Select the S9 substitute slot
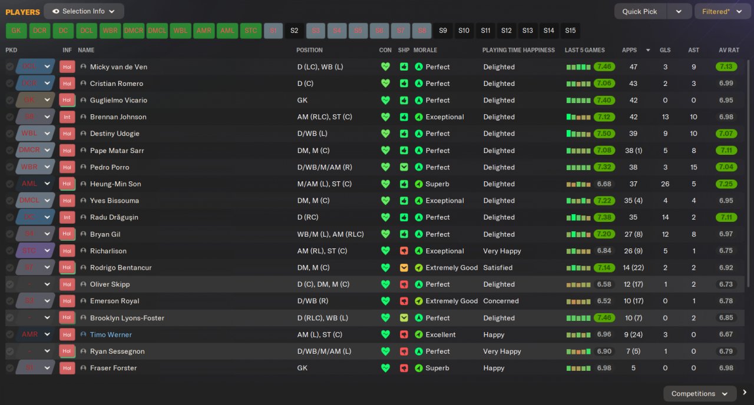Viewport: 754px width, 405px height. point(443,31)
